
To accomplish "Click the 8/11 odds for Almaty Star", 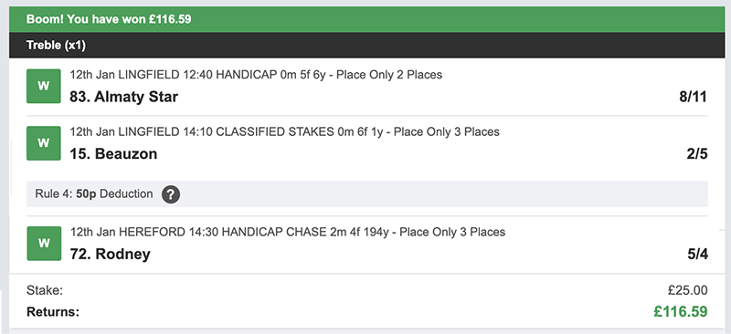I will [x=694, y=97].
